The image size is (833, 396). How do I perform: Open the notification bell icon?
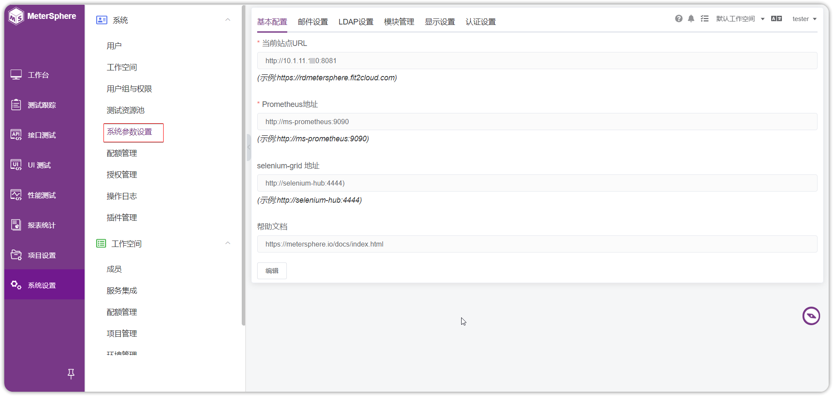coord(691,18)
